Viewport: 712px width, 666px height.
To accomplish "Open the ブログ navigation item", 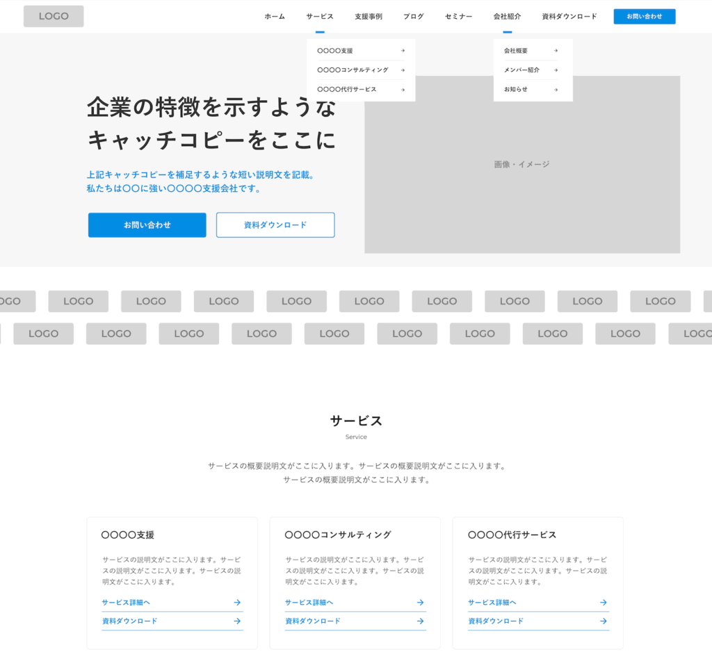I will click(x=413, y=17).
